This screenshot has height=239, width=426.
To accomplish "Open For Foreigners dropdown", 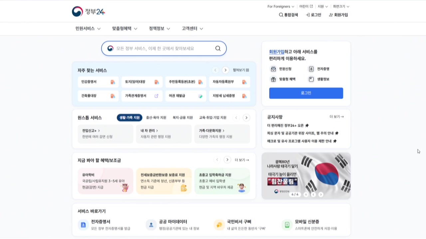I will click(x=281, y=6).
